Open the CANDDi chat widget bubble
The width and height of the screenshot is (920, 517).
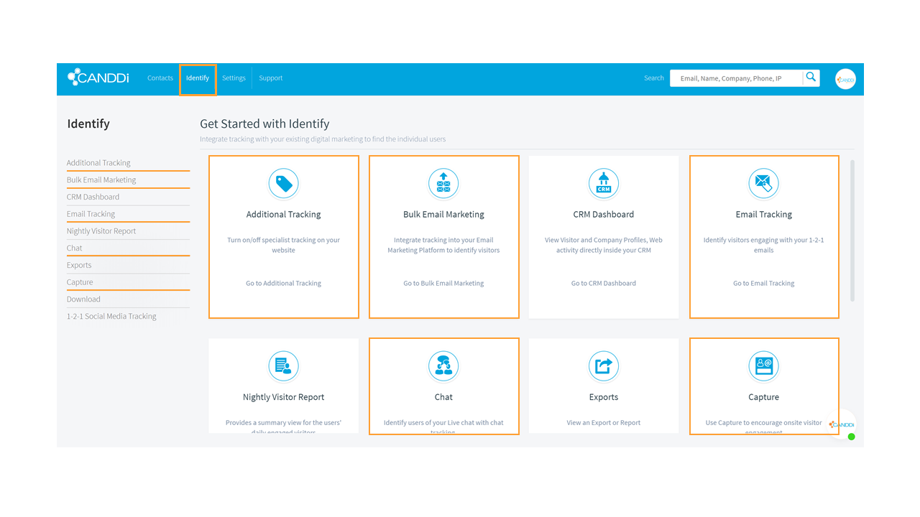coord(842,424)
